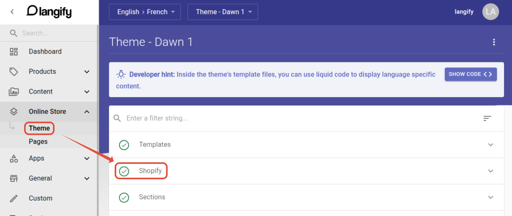Click the Online Store label
The height and width of the screenshot is (216, 512).
point(47,111)
